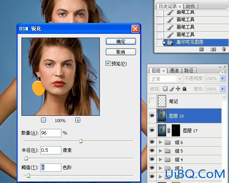
Task: Expand the 组 4 group triangle
Action: [160, 160]
